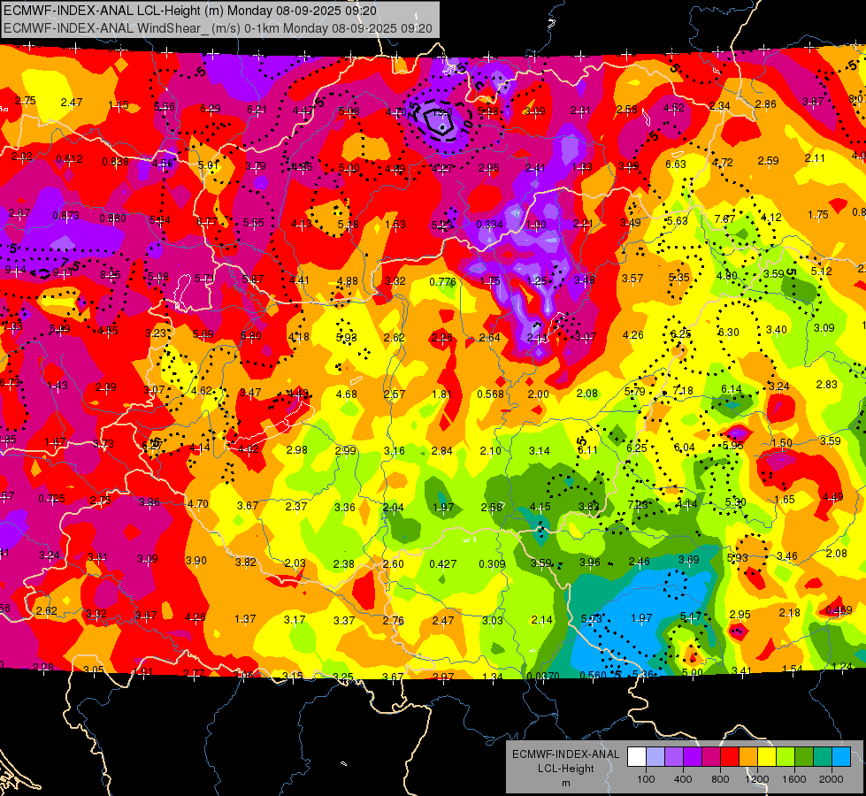Click the legend tick label 400

(x=683, y=779)
